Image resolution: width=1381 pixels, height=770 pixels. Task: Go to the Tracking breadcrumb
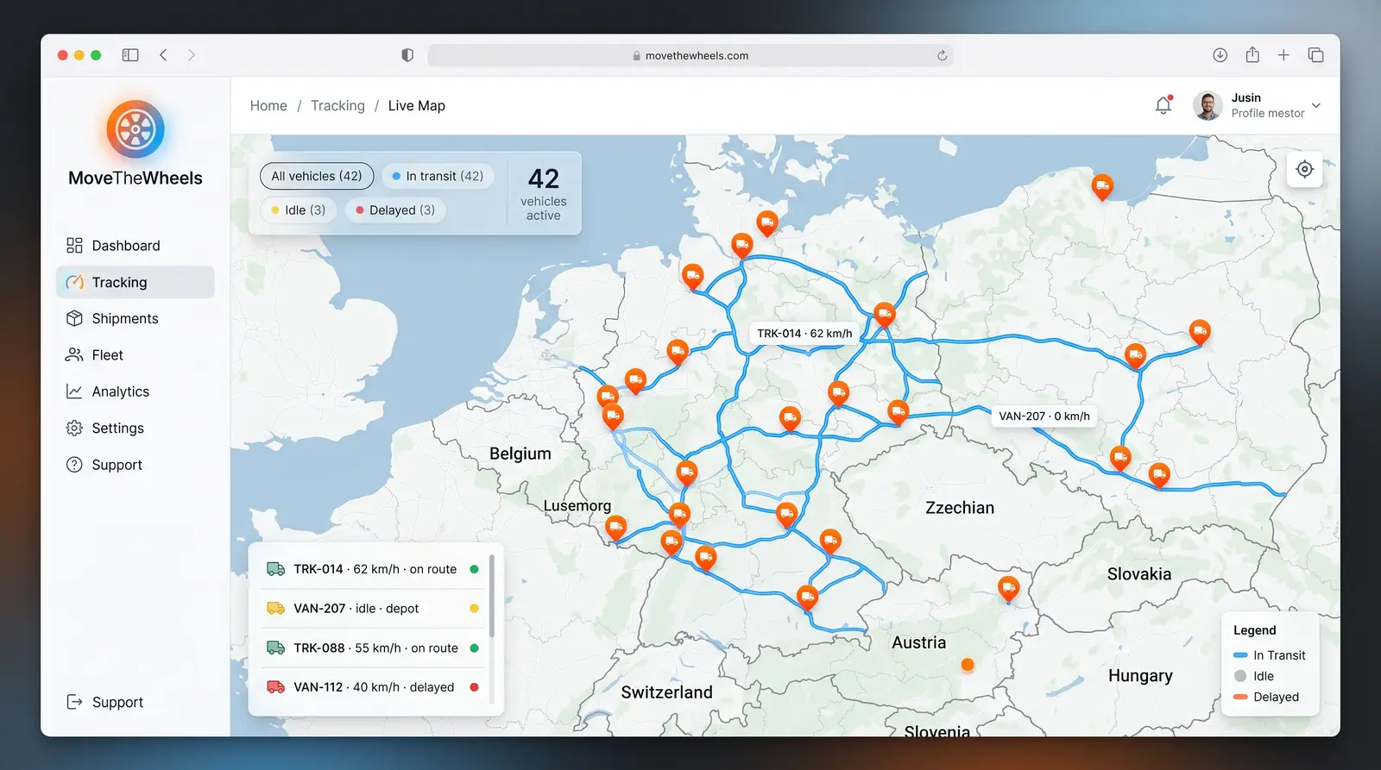337,105
